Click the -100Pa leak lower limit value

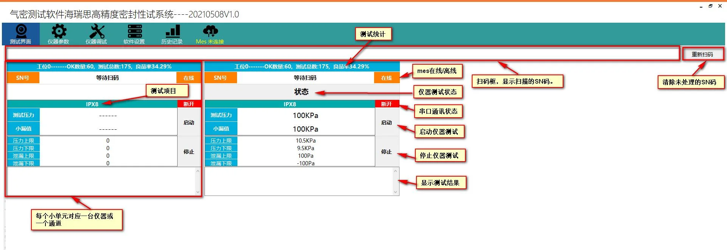coord(306,163)
